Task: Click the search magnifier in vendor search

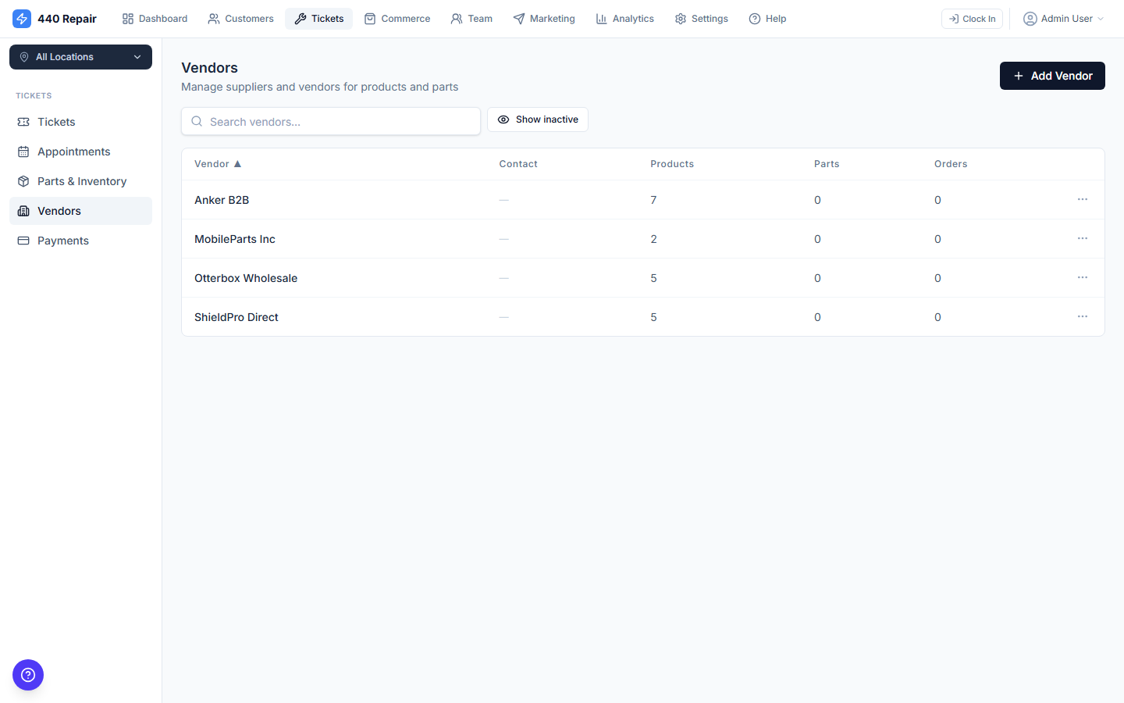Action: (196, 121)
